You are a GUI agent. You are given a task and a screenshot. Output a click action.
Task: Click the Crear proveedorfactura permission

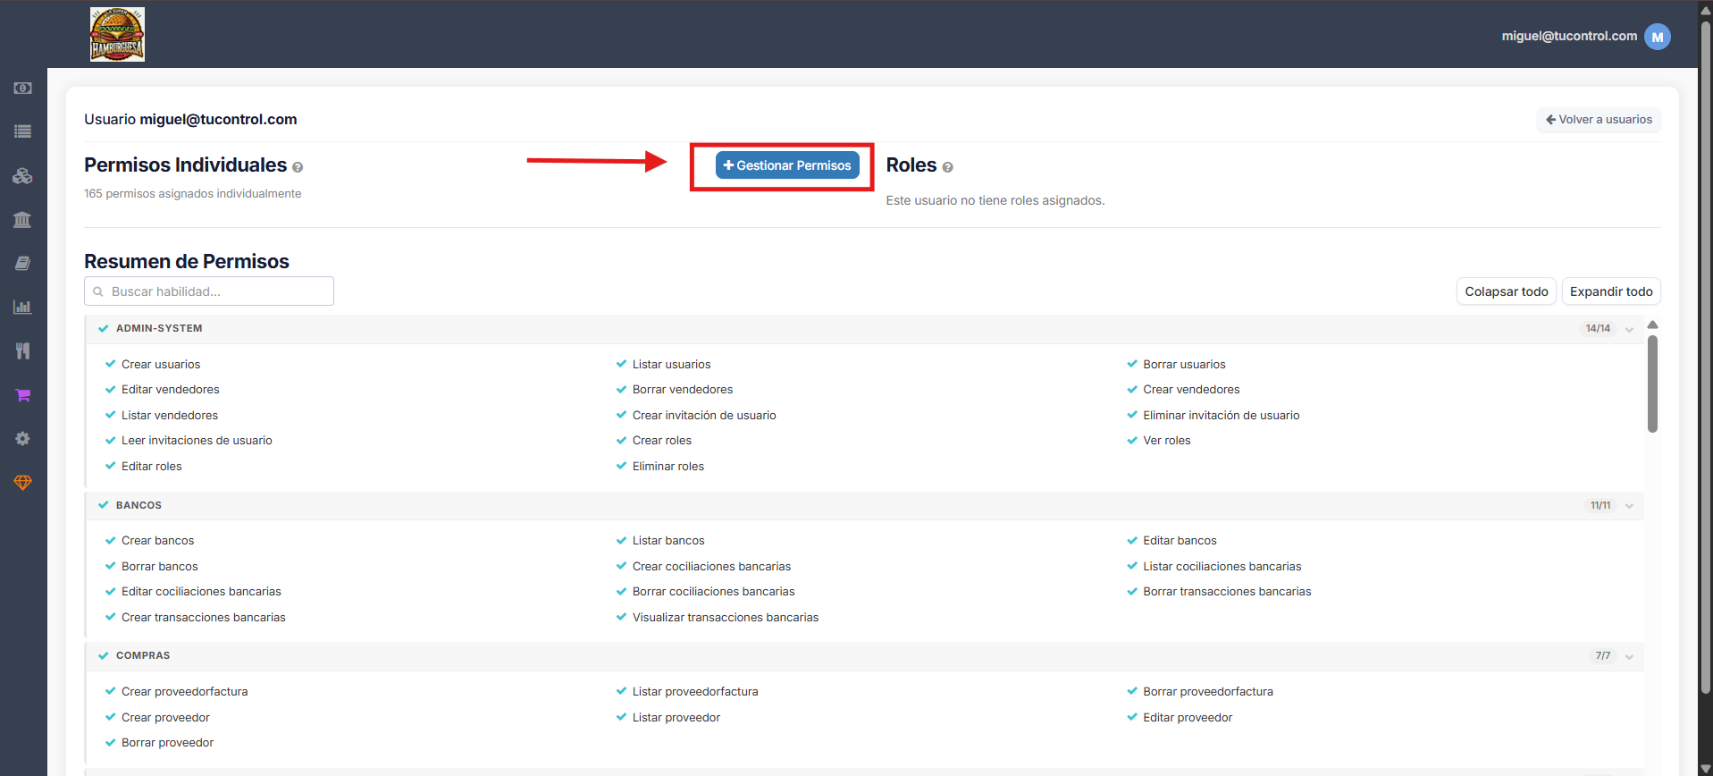tap(184, 691)
